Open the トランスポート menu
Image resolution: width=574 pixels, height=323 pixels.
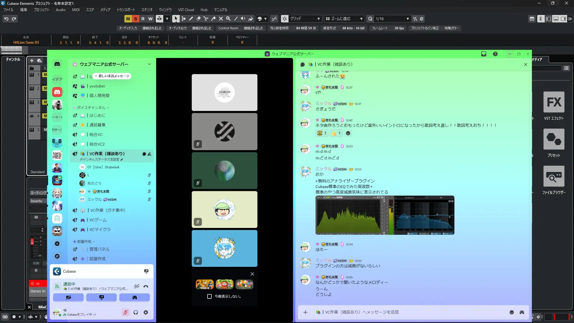point(126,10)
